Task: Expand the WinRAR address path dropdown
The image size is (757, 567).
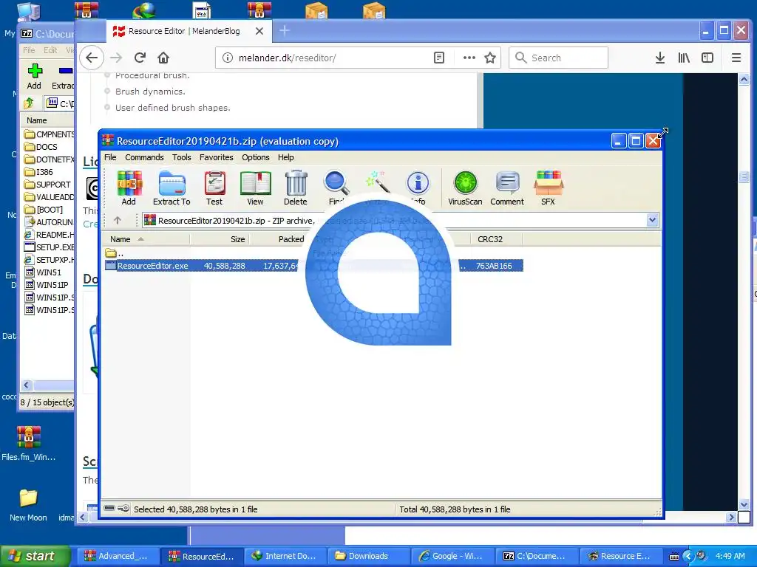Action: [652, 220]
